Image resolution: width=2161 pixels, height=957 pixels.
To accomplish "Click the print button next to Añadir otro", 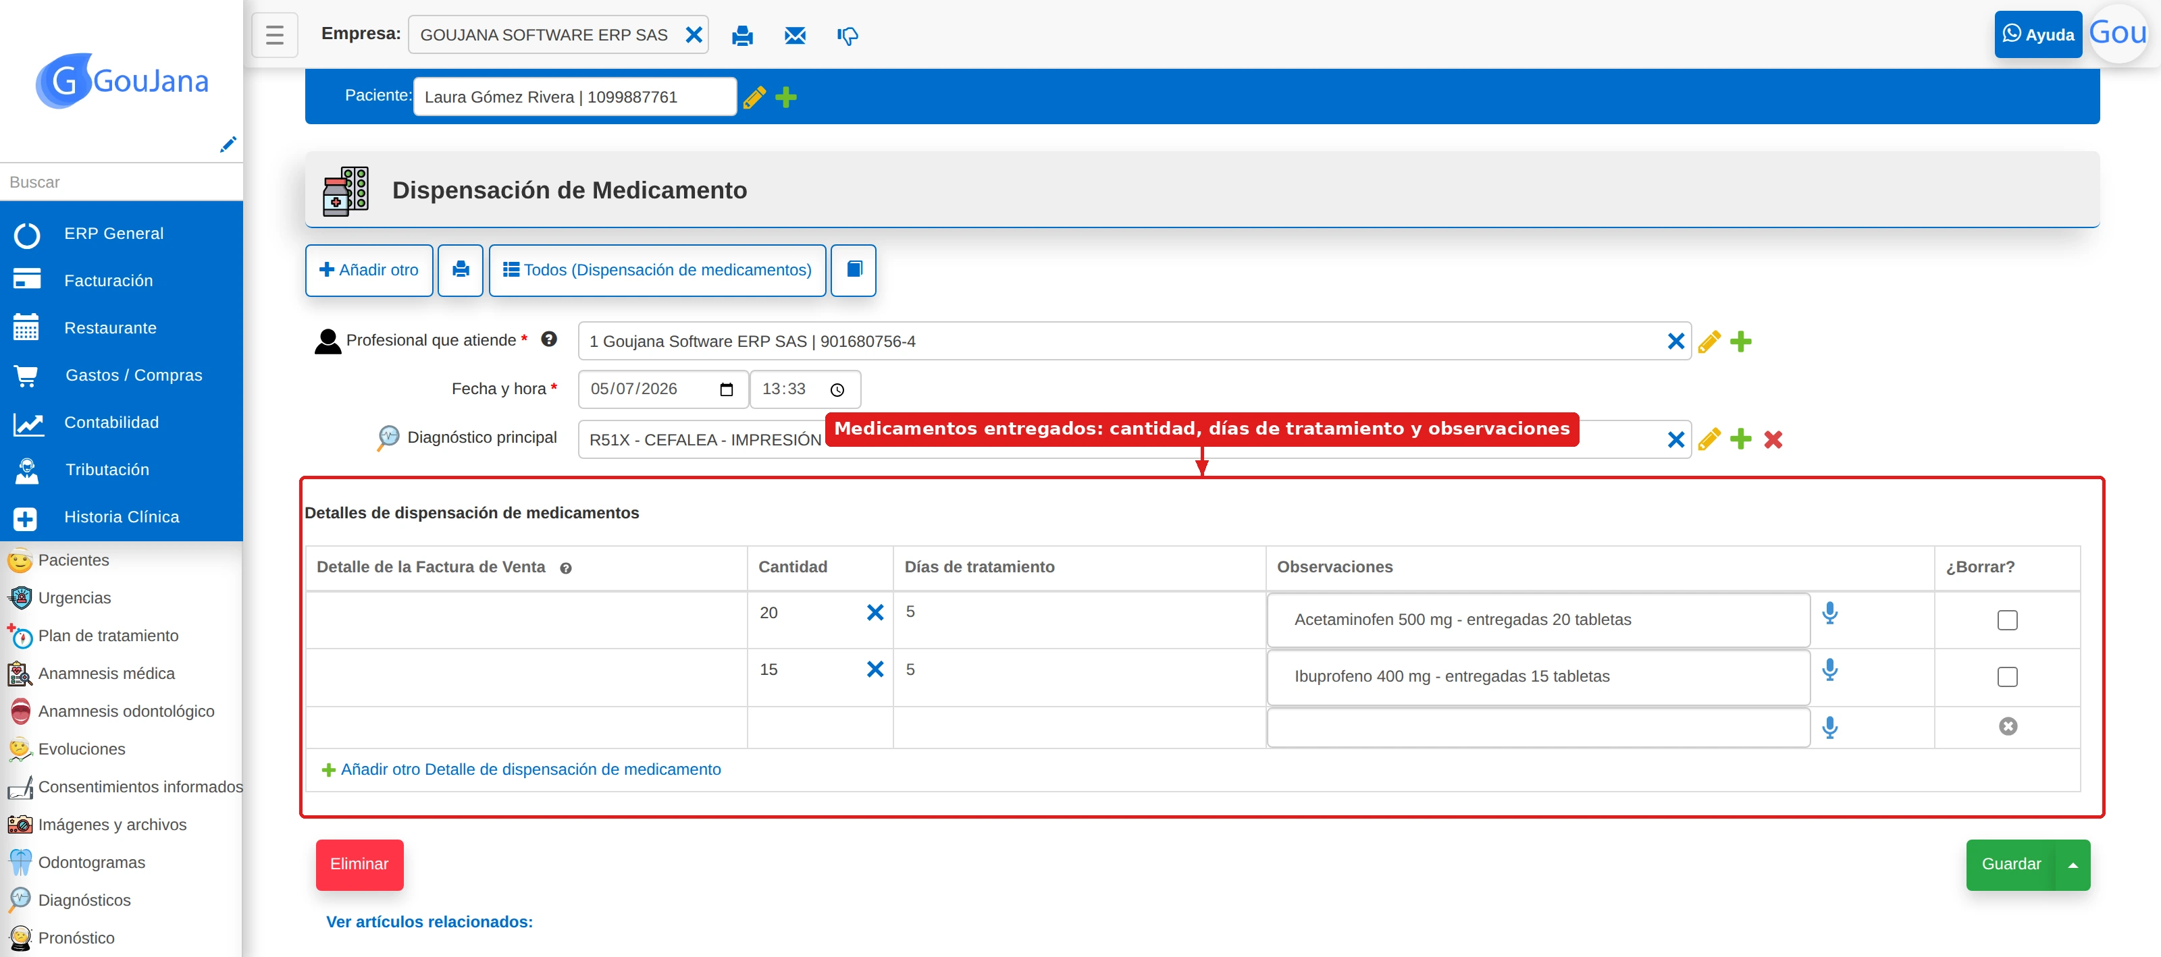I will [461, 270].
